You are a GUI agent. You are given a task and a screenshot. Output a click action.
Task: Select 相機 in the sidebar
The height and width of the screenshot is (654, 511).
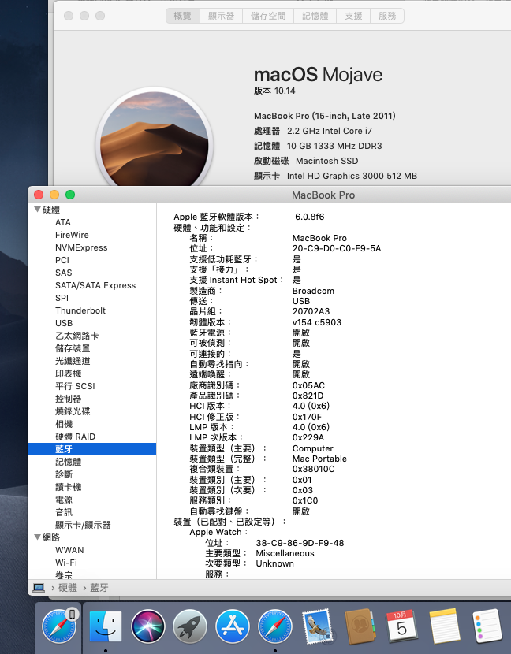[x=64, y=424]
